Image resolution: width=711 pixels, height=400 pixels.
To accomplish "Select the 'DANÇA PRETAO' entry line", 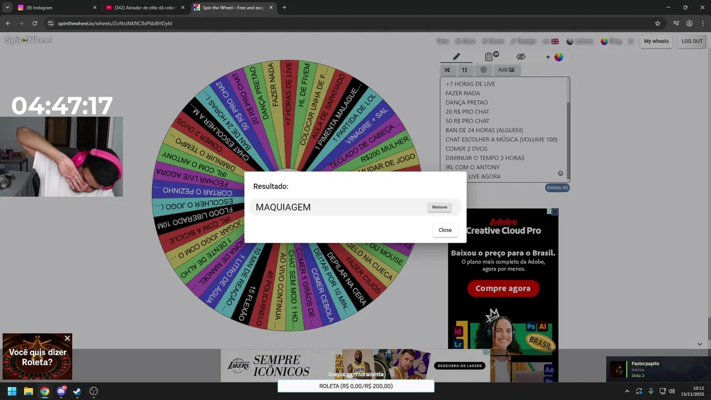I will [467, 102].
